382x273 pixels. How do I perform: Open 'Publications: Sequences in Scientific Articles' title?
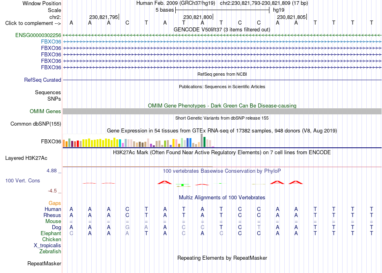[x=222, y=87]
